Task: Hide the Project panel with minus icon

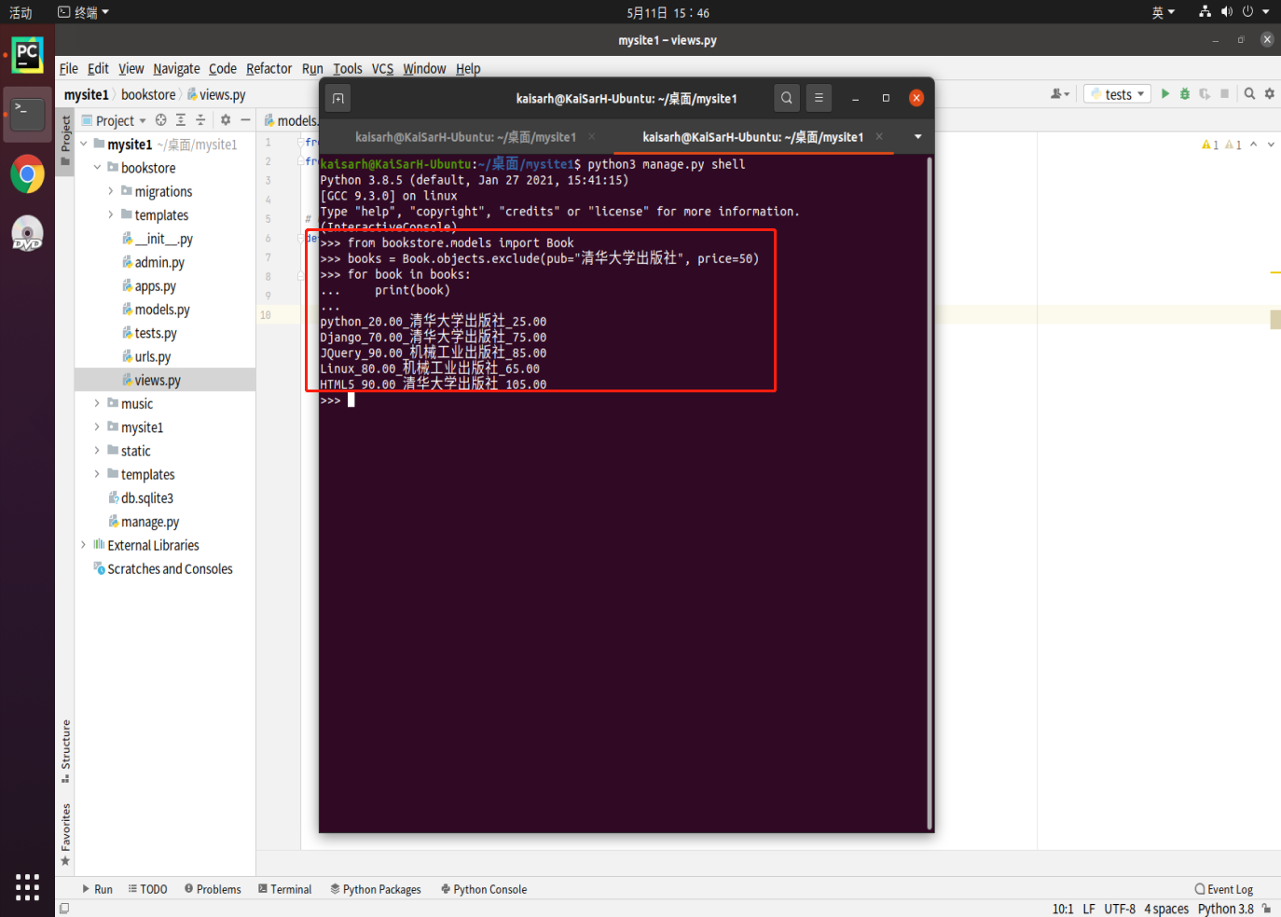Action: 245,120
